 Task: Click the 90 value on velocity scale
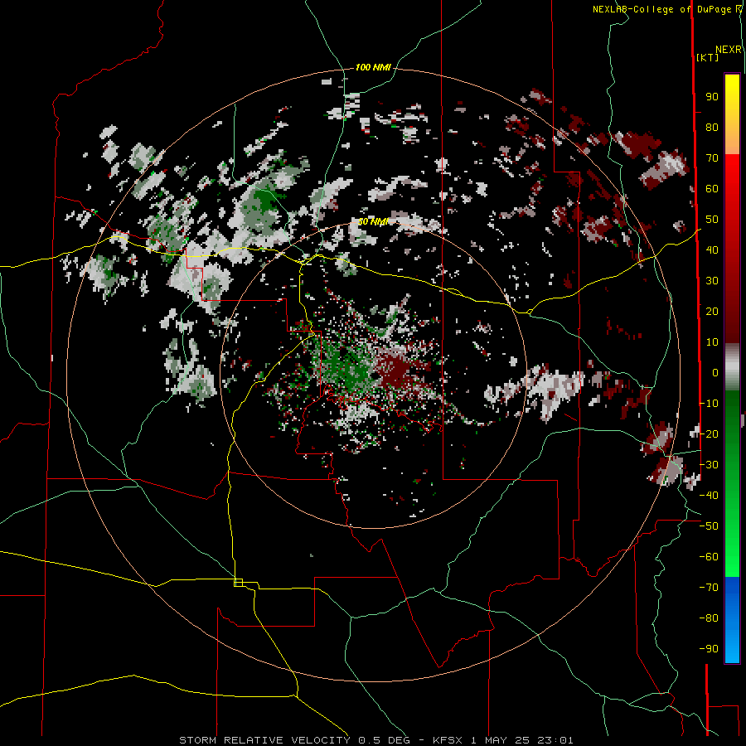point(712,97)
